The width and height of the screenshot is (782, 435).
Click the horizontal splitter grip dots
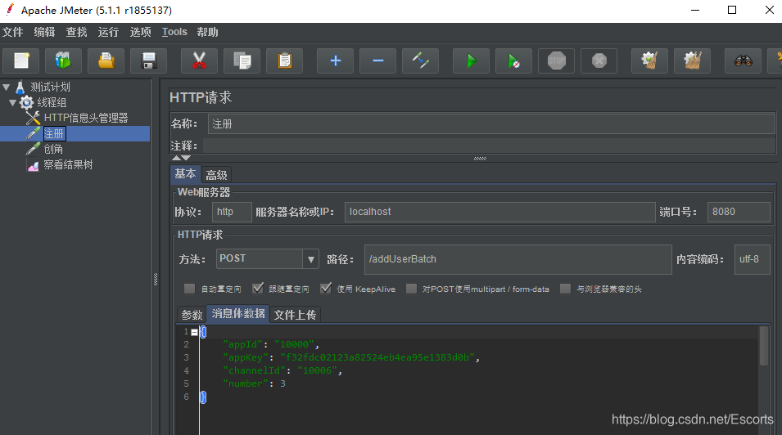480,159
